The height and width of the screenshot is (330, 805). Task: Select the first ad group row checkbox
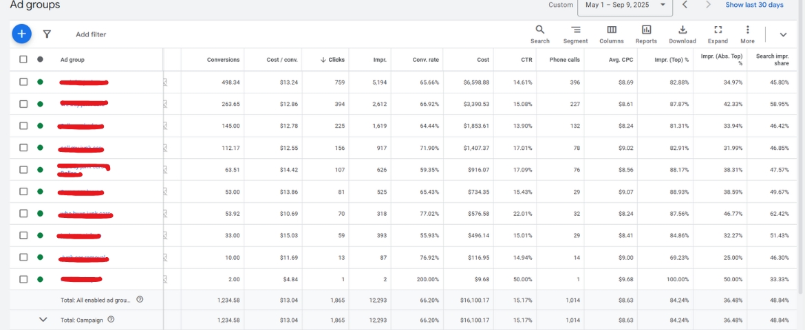pos(23,82)
